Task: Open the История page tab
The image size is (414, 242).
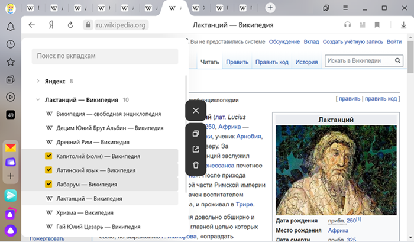Action: pyautogui.click(x=306, y=62)
